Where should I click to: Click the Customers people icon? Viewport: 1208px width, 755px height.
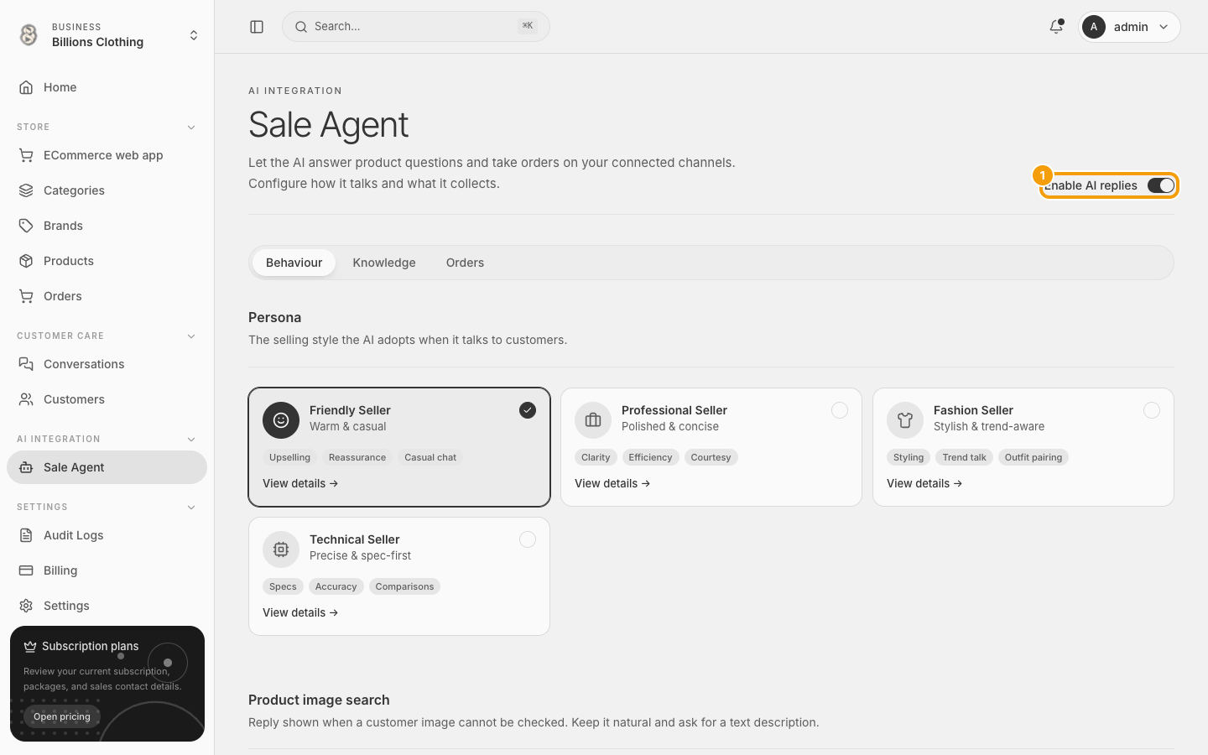[26, 399]
